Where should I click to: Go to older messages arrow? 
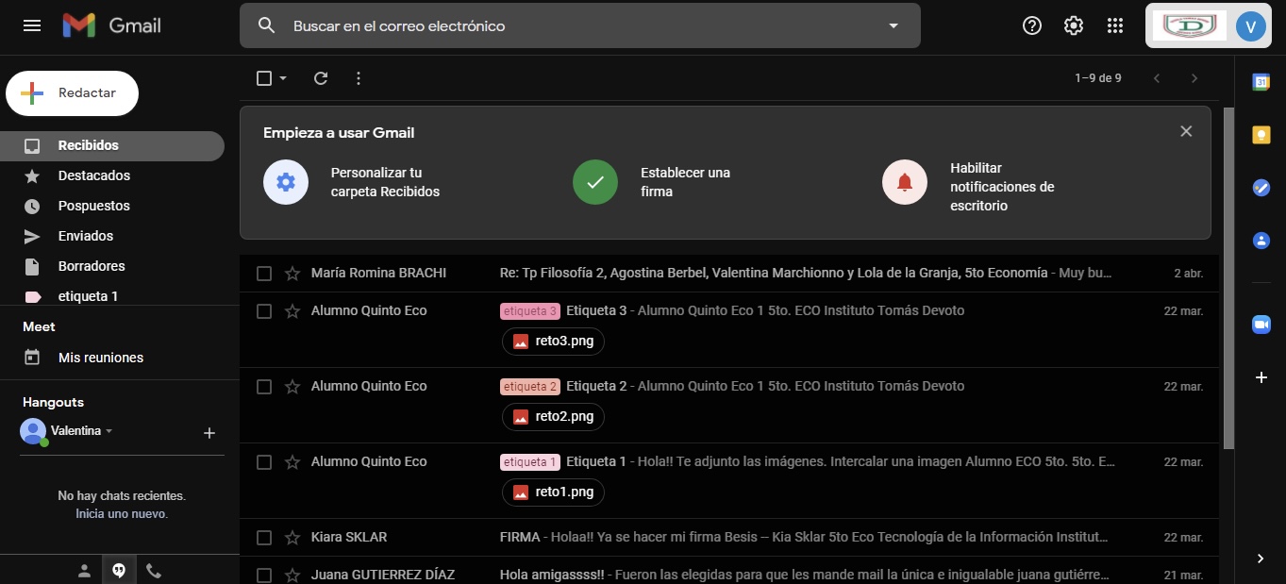[x=1194, y=78]
